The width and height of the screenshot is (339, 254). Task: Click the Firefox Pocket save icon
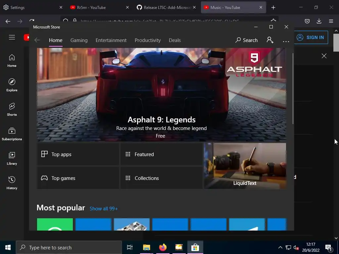(x=307, y=21)
